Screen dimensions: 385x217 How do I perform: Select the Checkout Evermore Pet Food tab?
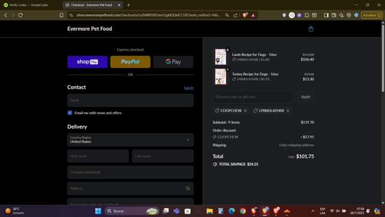[91, 5]
